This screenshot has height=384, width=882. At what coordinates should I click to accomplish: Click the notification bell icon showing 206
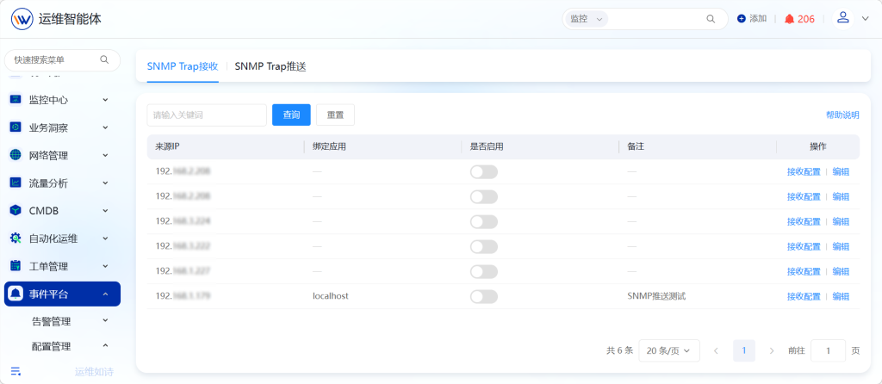point(789,19)
